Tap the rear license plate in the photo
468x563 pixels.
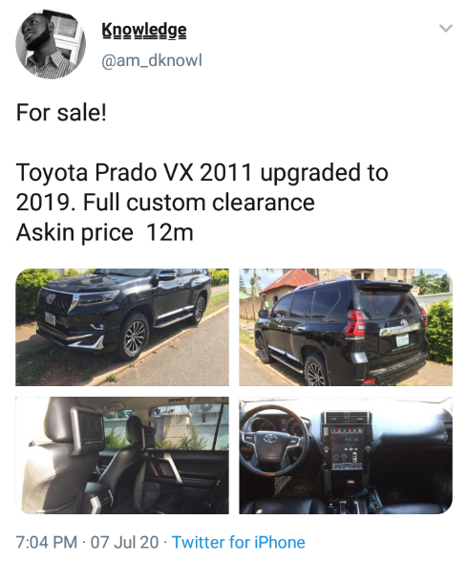(x=402, y=339)
